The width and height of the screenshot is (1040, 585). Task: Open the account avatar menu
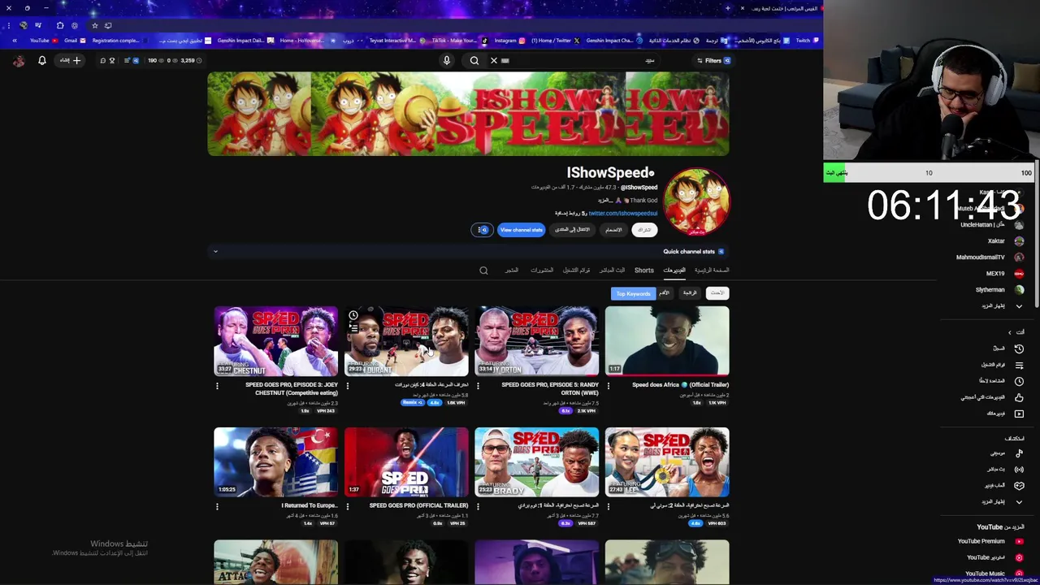[19, 60]
